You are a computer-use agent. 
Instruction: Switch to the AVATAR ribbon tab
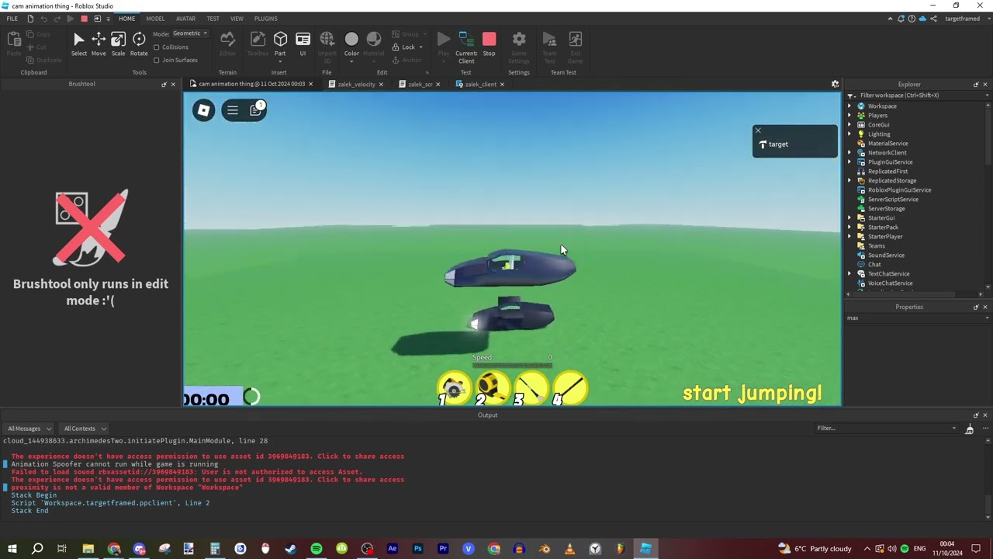tap(185, 19)
